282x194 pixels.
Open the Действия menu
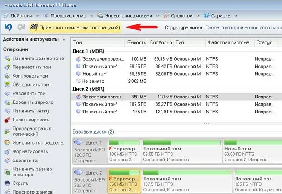pyautogui.click(x=21, y=16)
